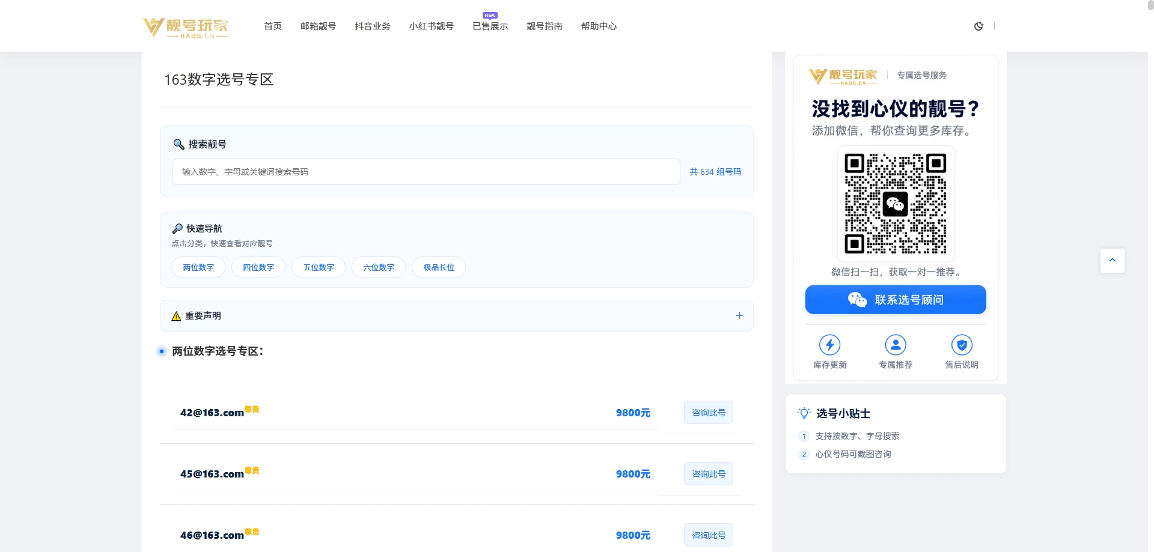The image size is (1154, 552).
Task: Open 已售展示 page
Action: coord(490,26)
